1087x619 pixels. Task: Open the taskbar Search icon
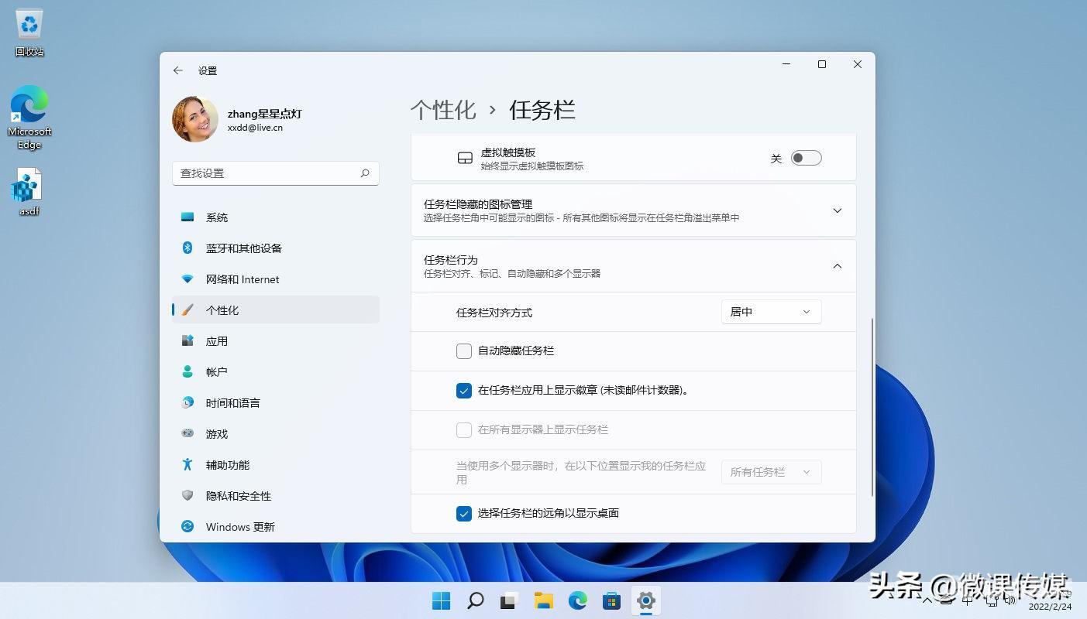pos(476,600)
